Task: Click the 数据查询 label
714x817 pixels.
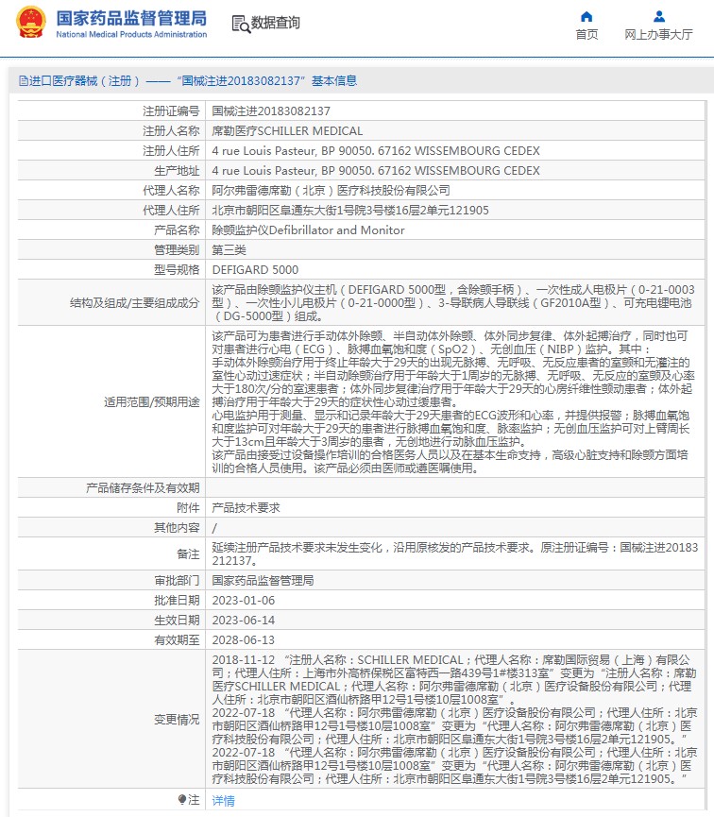Action: (275, 23)
